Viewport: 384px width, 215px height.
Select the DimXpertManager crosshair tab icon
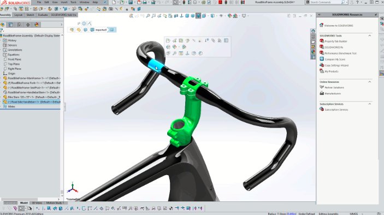coord(28,25)
